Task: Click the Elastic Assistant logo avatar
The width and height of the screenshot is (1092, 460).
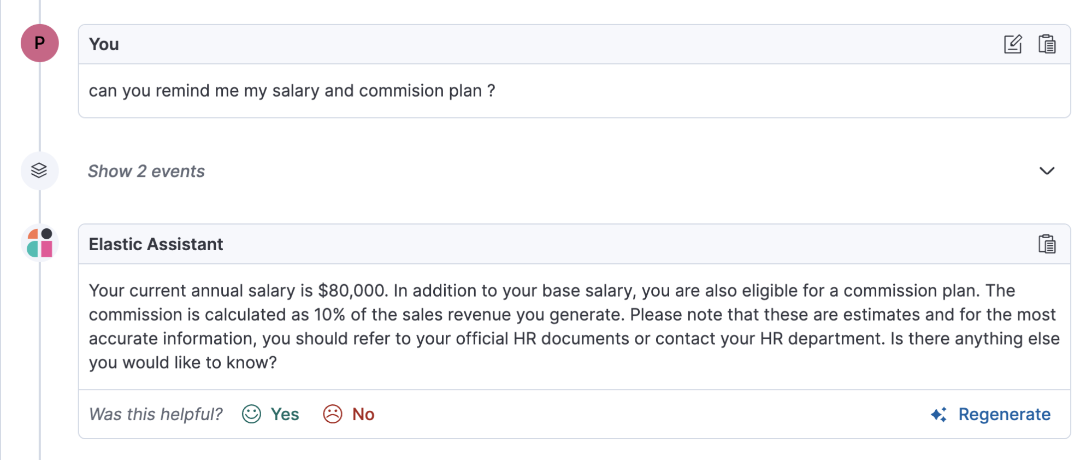Action: [x=40, y=243]
